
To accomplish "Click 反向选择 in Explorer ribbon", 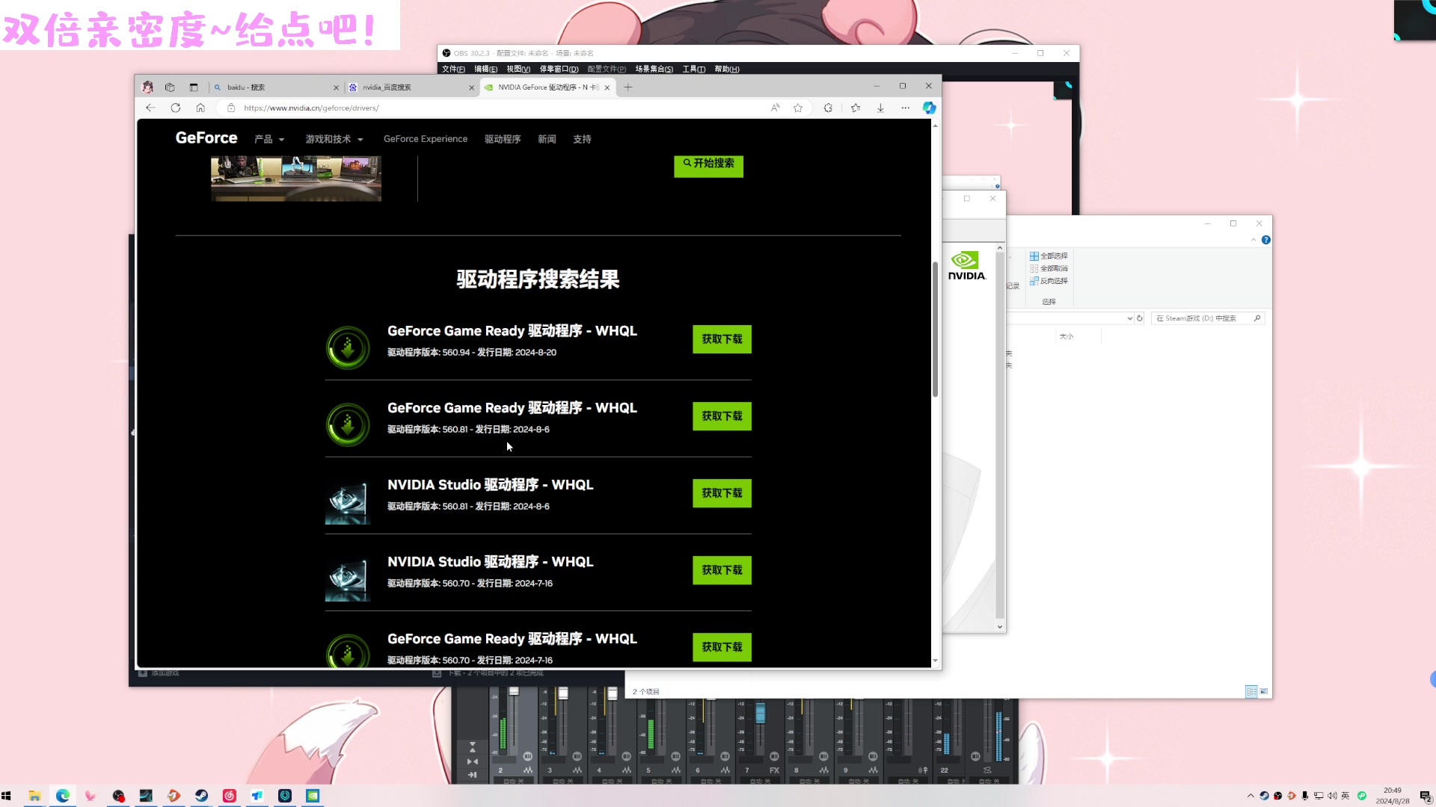I will (x=1049, y=281).
